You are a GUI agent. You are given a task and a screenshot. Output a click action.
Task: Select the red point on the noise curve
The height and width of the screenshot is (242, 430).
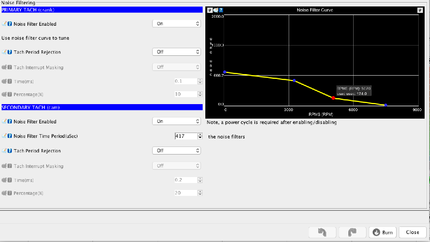333,98
